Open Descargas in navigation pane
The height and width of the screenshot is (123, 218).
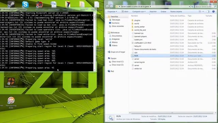click(x=116, y=20)
